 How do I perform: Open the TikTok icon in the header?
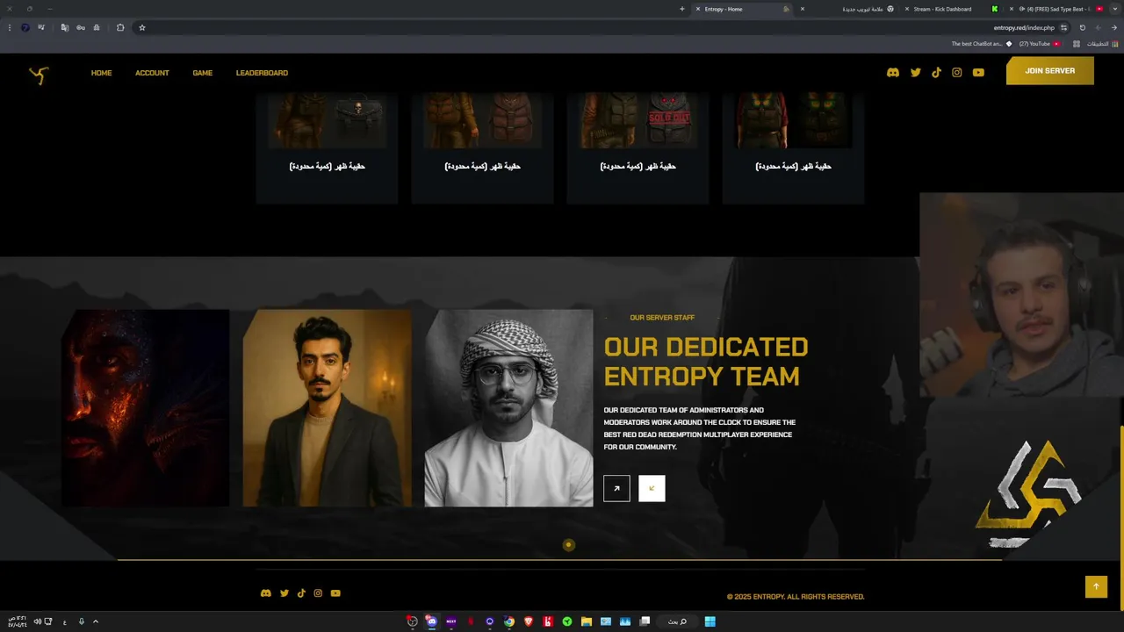pos(936,73)
